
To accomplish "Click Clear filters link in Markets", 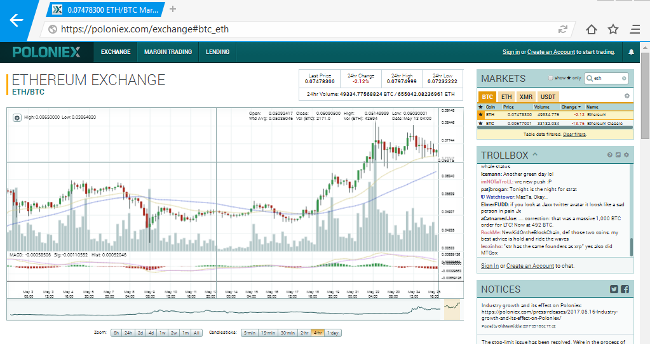I will [574, 134].
